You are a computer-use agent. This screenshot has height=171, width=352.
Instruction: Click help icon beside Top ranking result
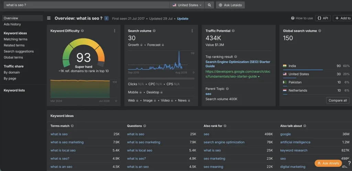pyautogui.click(x=235, y=57)
